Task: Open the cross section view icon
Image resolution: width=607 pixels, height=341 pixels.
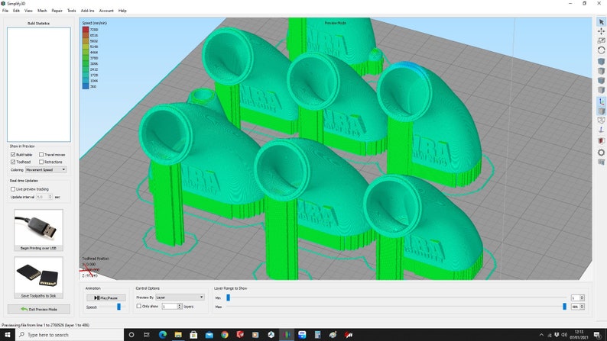Action: (x=601, y=141)
